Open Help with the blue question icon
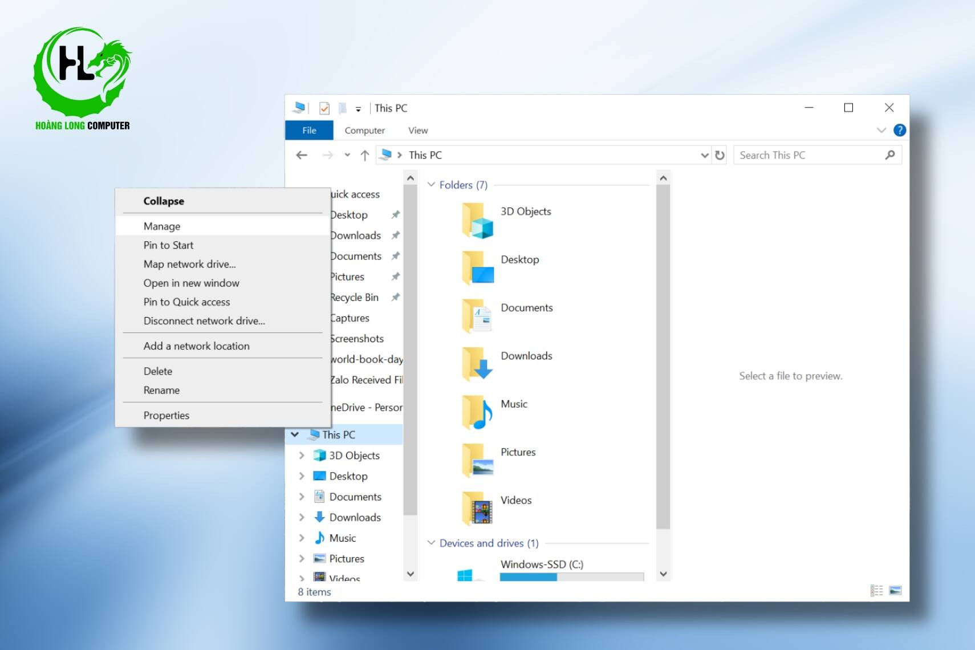This screenshot has width=975, height=650. tap(900, 131)
